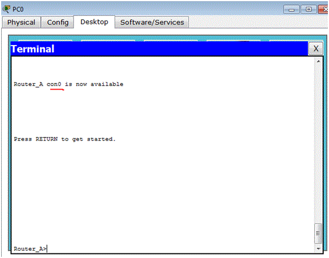Screen dimensions: 329x258
Task: Open the Config tab
Action: [x=58, y=22]
